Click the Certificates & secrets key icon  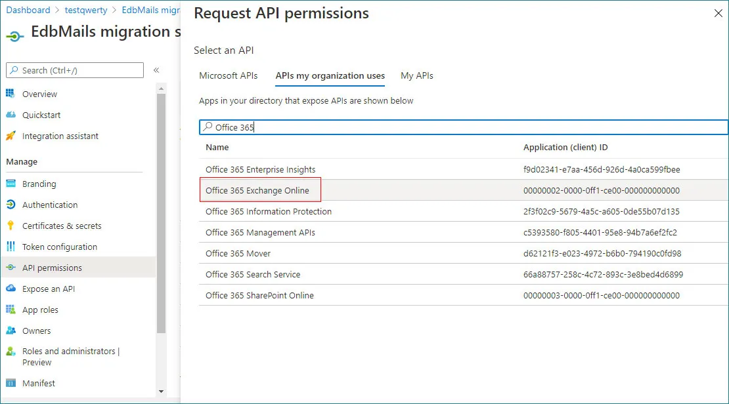click(11, 226)
